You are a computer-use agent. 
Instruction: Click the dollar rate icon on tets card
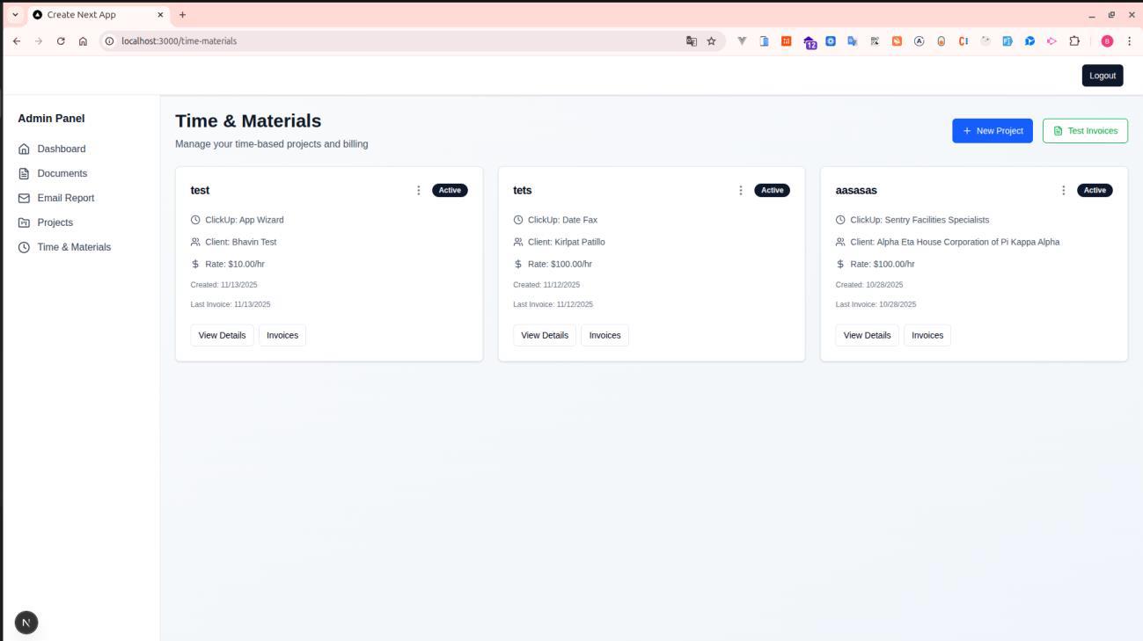tap(518, 263)
